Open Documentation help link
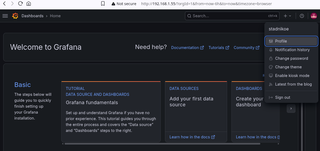 [187, 48]
